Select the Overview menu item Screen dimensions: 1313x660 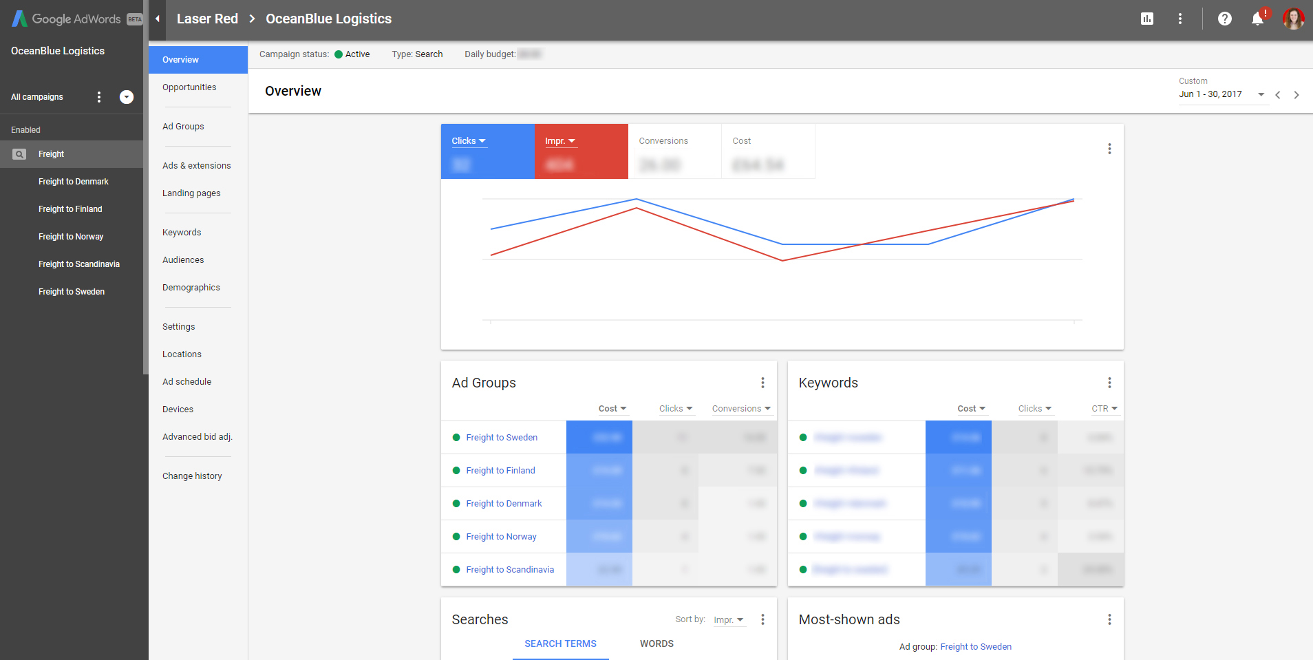198,60
